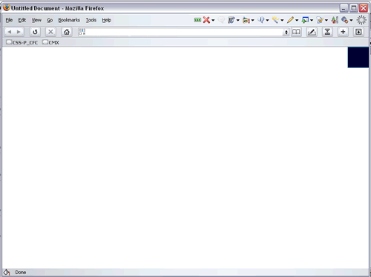Expand the dropdown arrow beside the red X
Image resolution: width=371 pixels, height=277 pixels.
coord(213,20)
